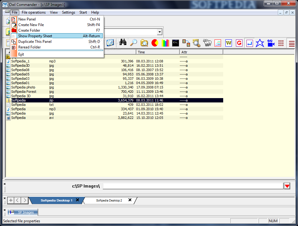This screenshot has height=226, width=298.
Task: Switch to Softpedia Desktop 2 tab
Action: pos(109,200)
